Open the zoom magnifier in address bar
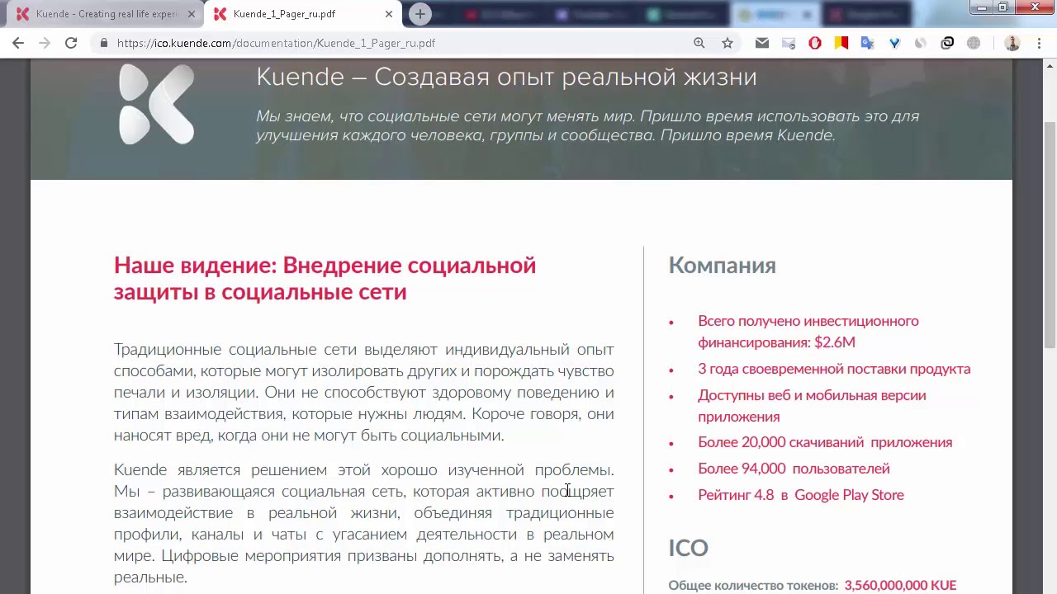The image size is (1057, 594). click(x=699, y=43)
